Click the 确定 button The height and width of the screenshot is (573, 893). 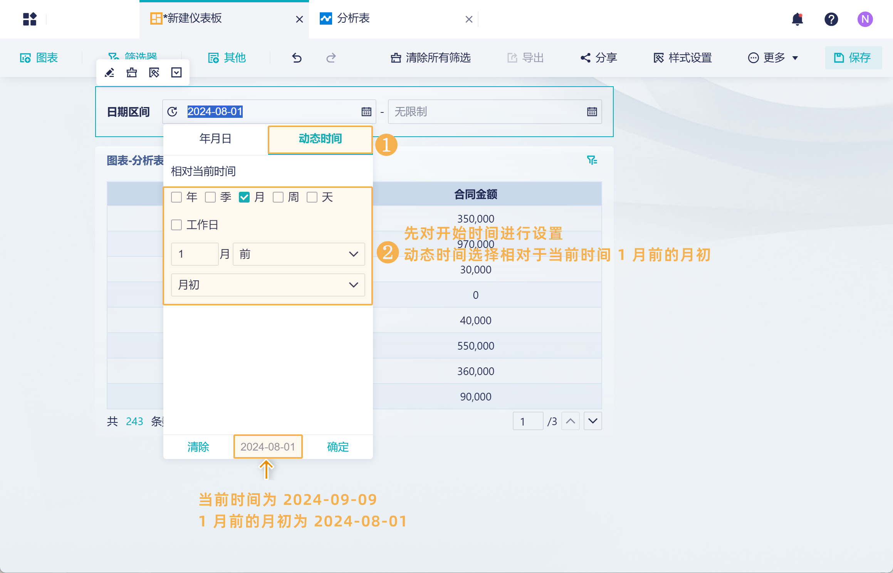pos(337,447)
